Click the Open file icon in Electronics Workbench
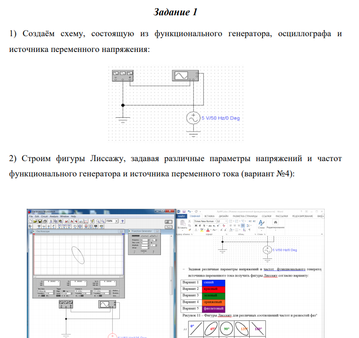Screen dimensions: 359x338 36,221
